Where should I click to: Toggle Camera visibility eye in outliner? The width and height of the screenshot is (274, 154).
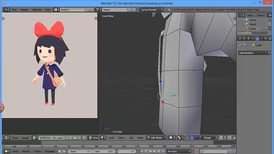258,29
